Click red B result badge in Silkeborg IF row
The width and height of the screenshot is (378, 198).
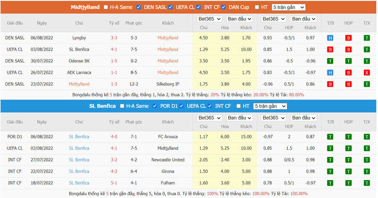pyautogui.click(x=330, y=84)
